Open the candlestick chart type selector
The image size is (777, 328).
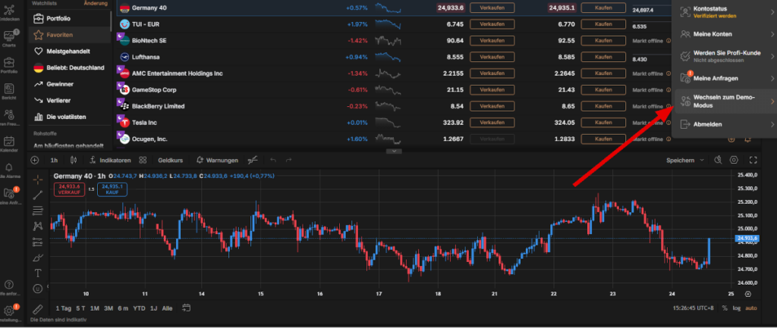[x=74, y=160]
